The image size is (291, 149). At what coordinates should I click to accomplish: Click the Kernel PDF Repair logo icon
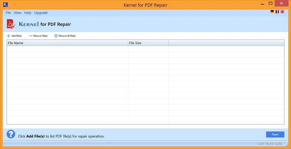click(x=12, y=24)
